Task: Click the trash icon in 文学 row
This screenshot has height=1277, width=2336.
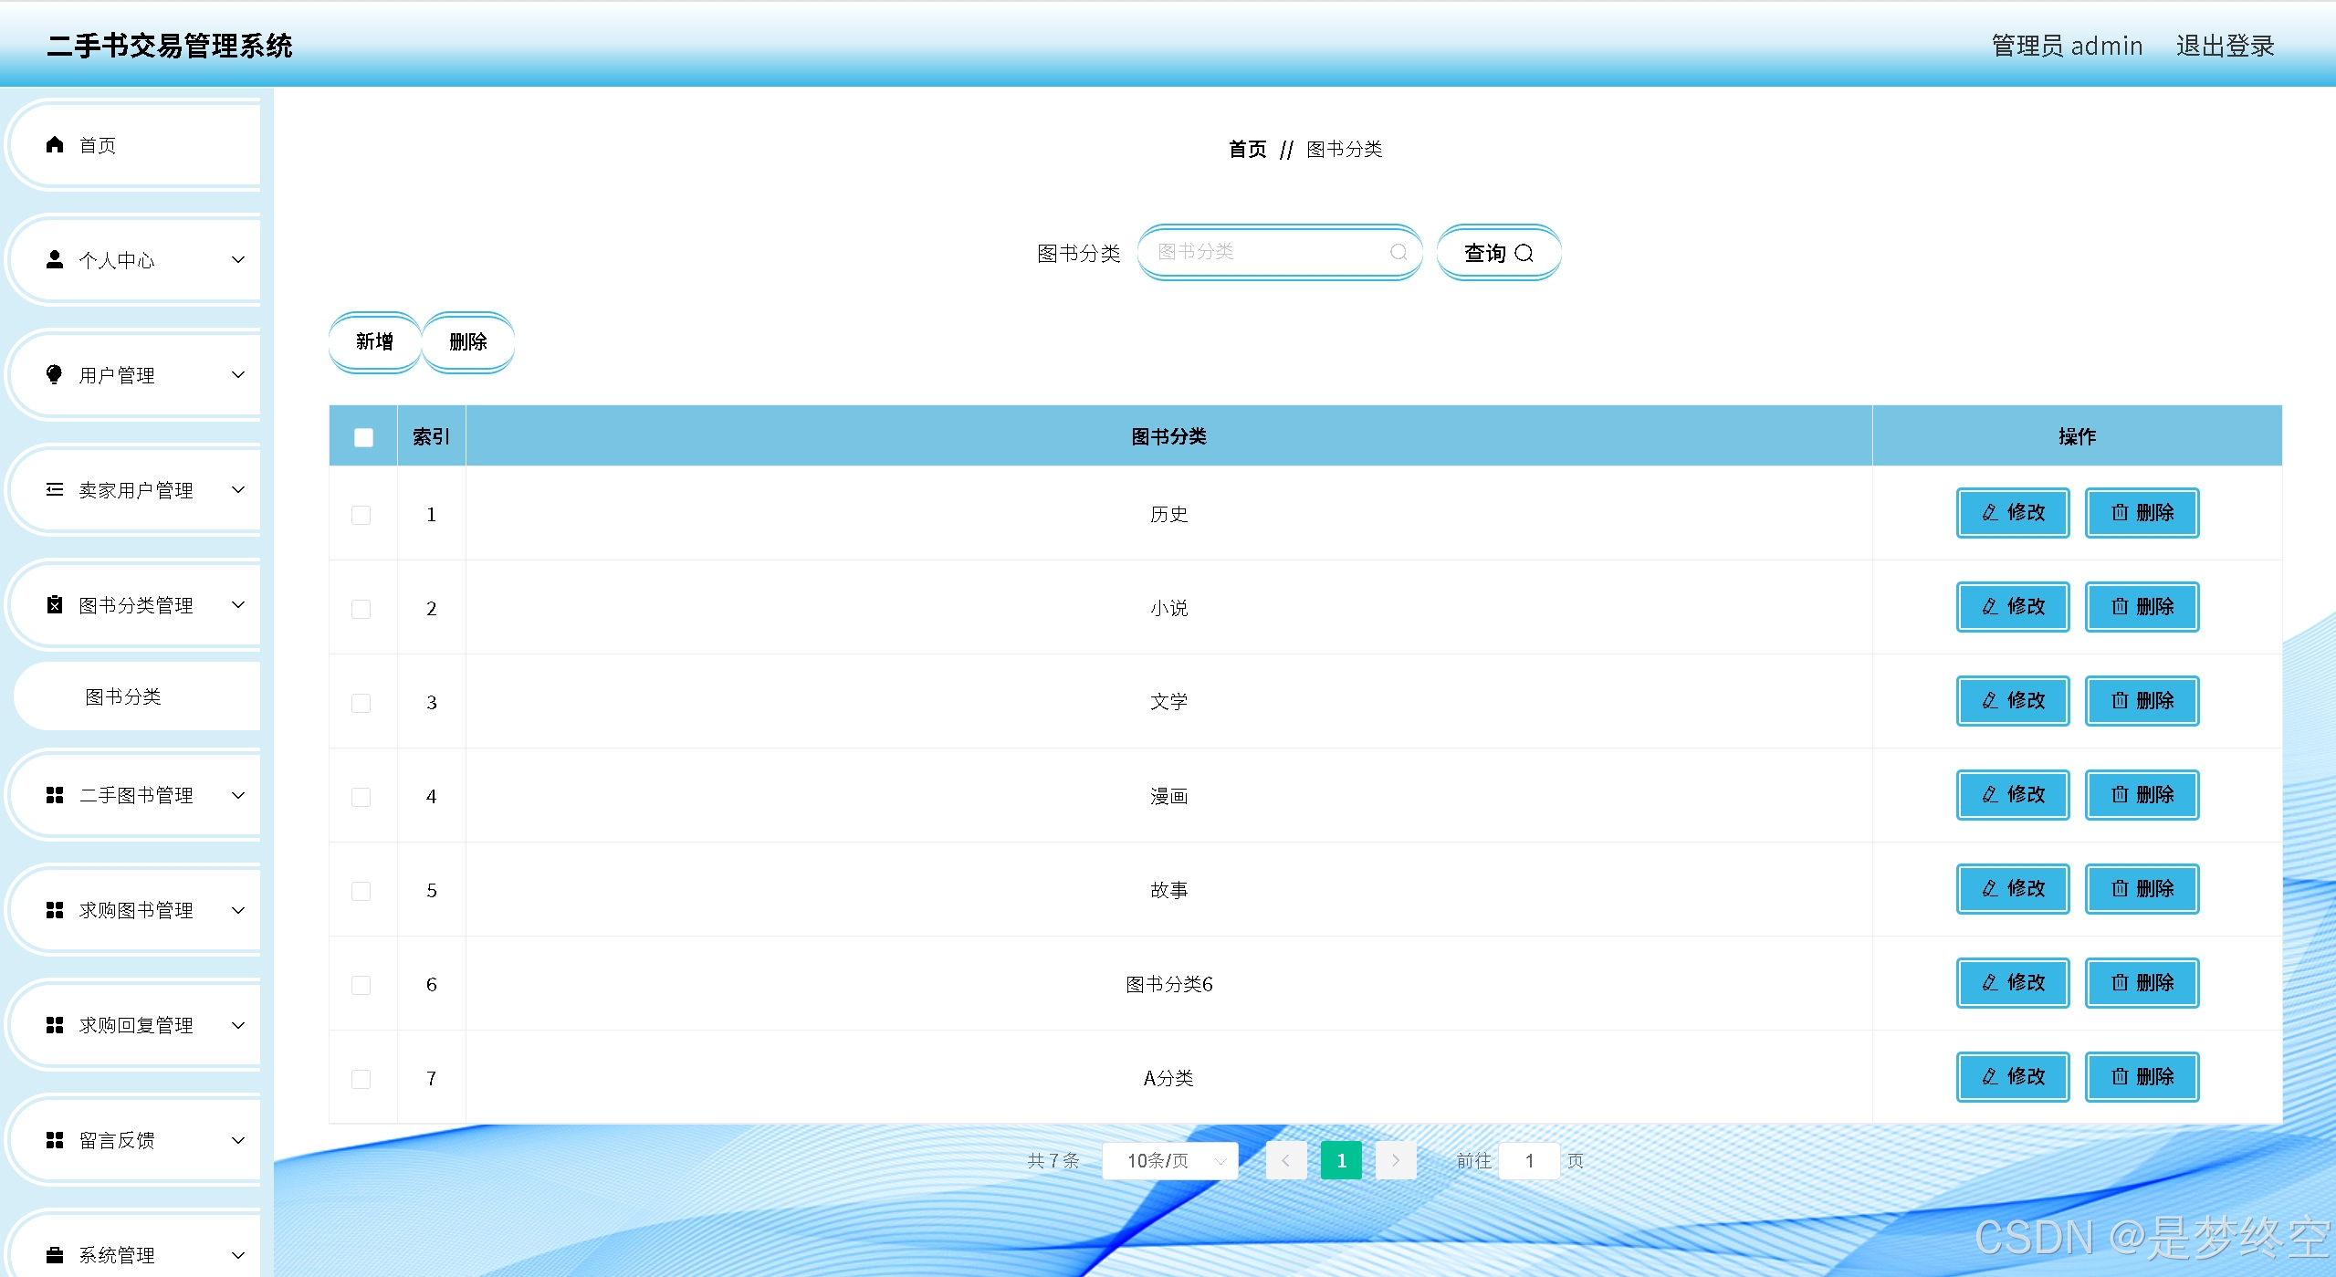Action: click(2120, 701)
